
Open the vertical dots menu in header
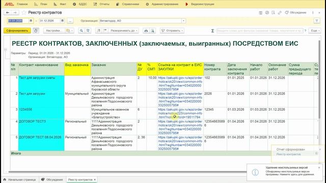(313, 13)
